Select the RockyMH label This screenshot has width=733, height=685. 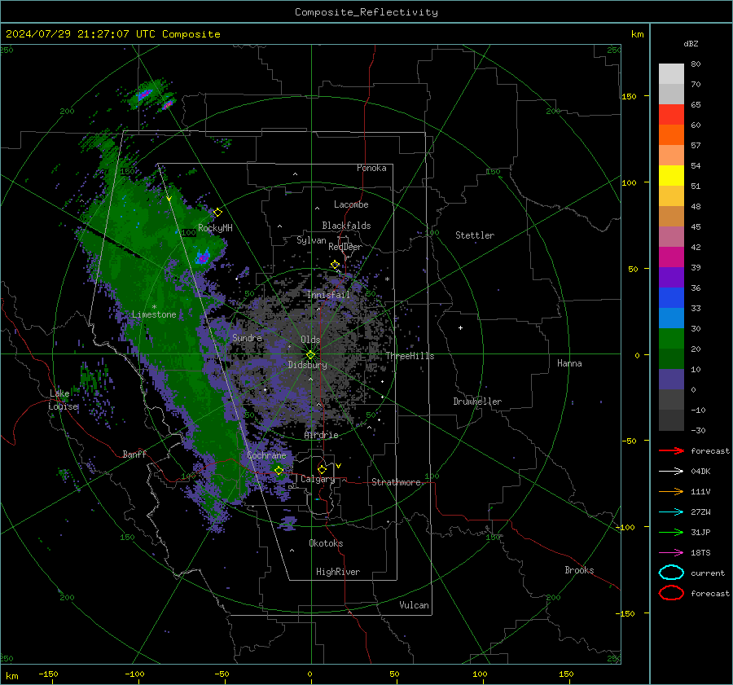coord(215,228)
